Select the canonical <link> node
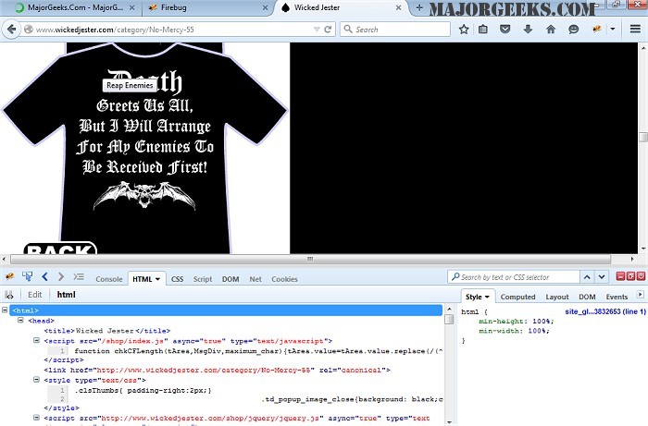 coord(217,370)
